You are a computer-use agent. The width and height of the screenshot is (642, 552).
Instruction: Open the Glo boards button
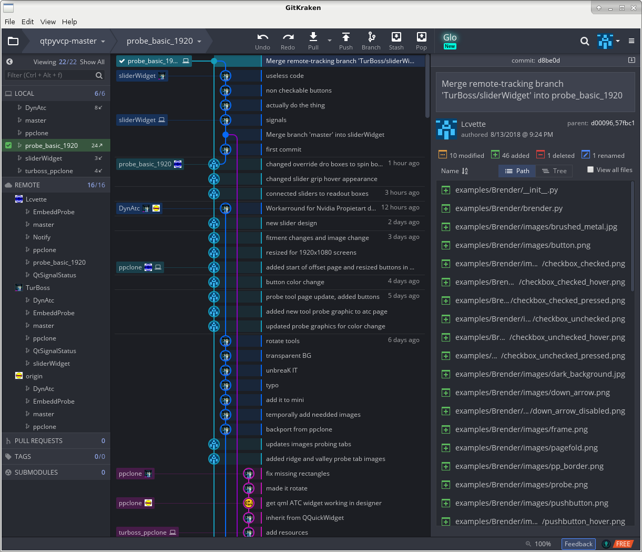coord(450,41)
